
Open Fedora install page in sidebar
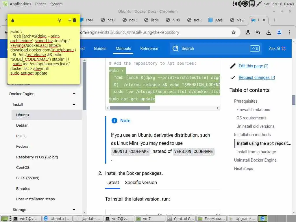coord(22,147)
